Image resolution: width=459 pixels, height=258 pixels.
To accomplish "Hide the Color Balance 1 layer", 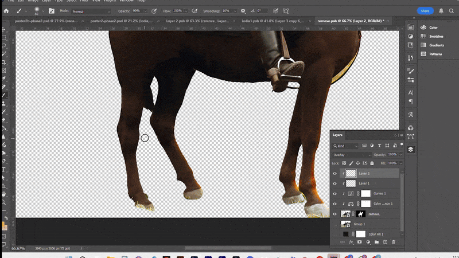I will (x=334, y=204).
